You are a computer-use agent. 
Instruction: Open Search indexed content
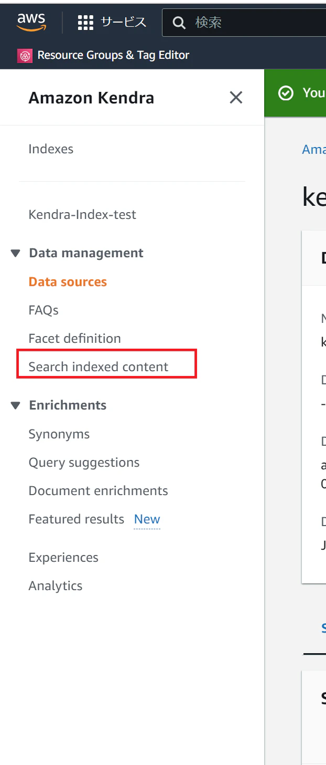point(99,367)
